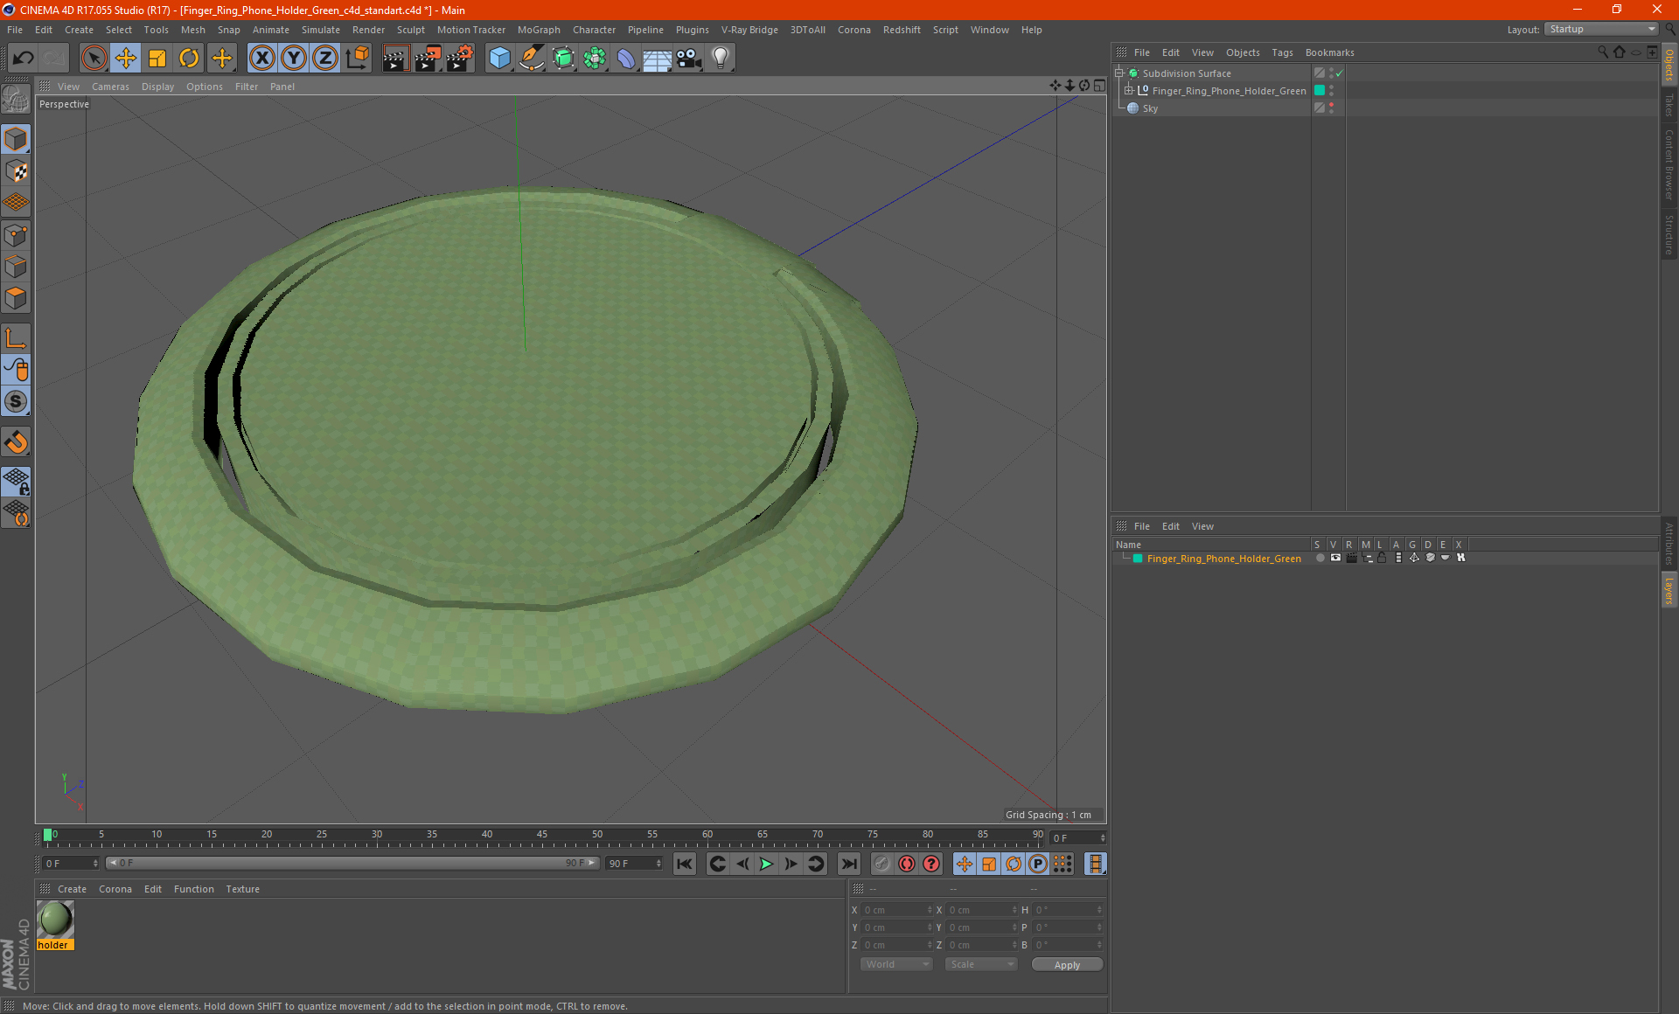Click frame 45 on timeline ruler
1679x1014 pixels.
(542, 836)
